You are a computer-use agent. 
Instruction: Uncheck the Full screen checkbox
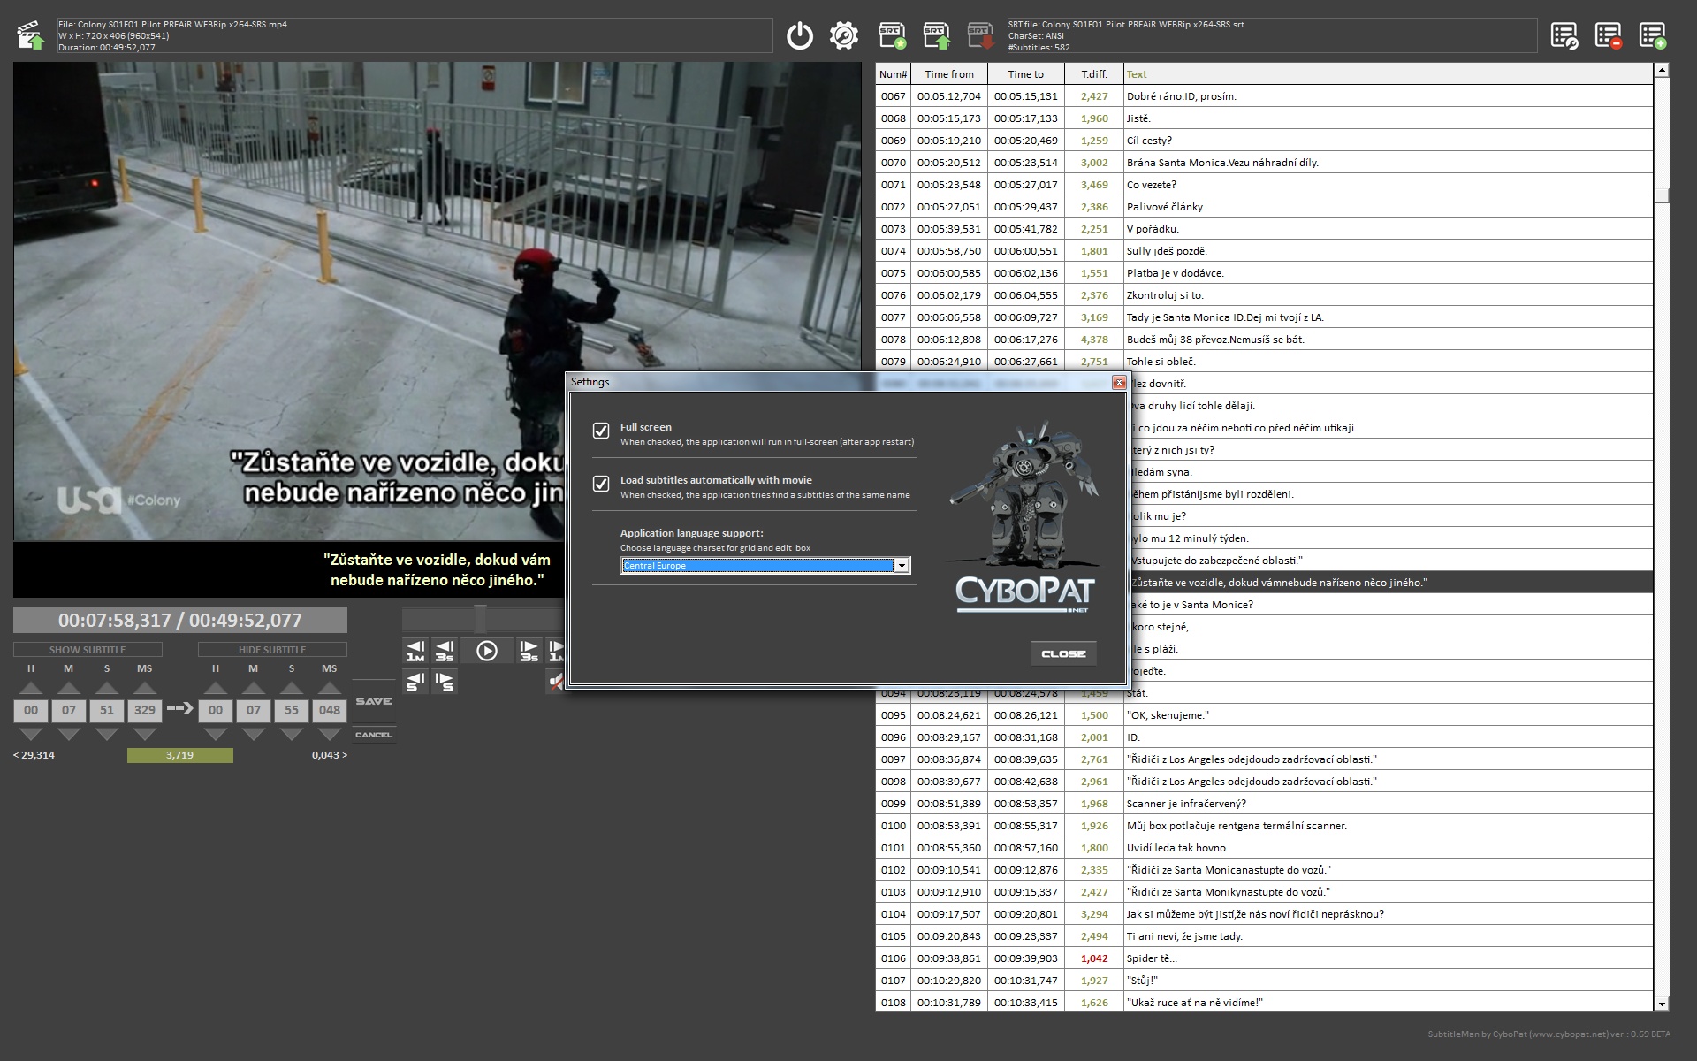(x=601, y=431)
